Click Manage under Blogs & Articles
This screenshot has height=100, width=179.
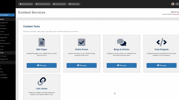click(x=122, y=66)
